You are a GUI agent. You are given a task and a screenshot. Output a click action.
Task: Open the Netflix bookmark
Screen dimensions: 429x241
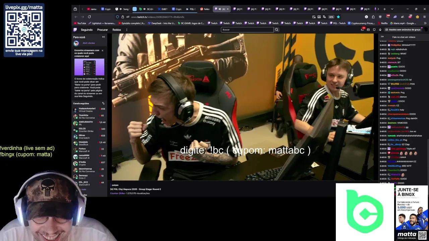382,23
